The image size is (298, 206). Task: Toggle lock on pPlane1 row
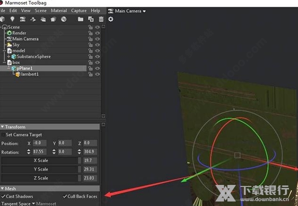[90, 69]
